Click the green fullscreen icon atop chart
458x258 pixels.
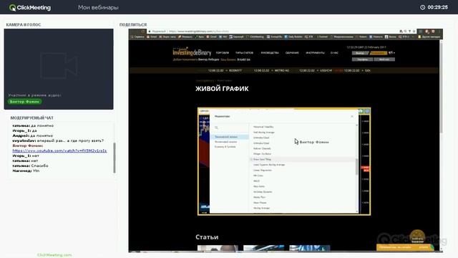(361, 111)
